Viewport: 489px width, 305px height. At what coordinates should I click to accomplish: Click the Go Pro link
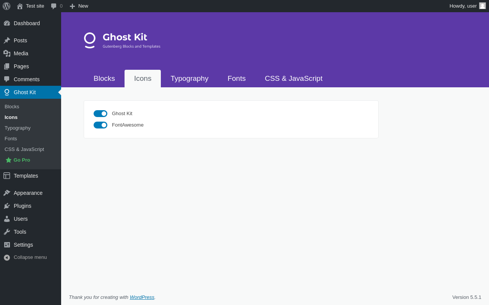[x=22, y=160]
